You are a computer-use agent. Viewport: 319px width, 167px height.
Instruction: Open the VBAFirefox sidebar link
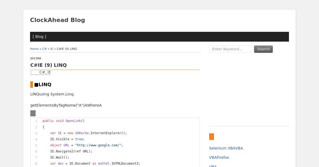(219, 157)
